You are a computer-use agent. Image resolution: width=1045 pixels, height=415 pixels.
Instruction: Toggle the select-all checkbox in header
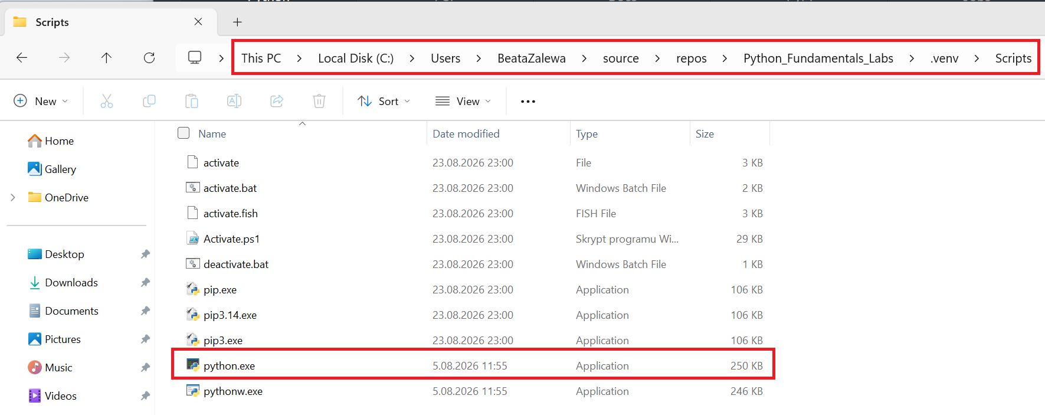(184, 133)
